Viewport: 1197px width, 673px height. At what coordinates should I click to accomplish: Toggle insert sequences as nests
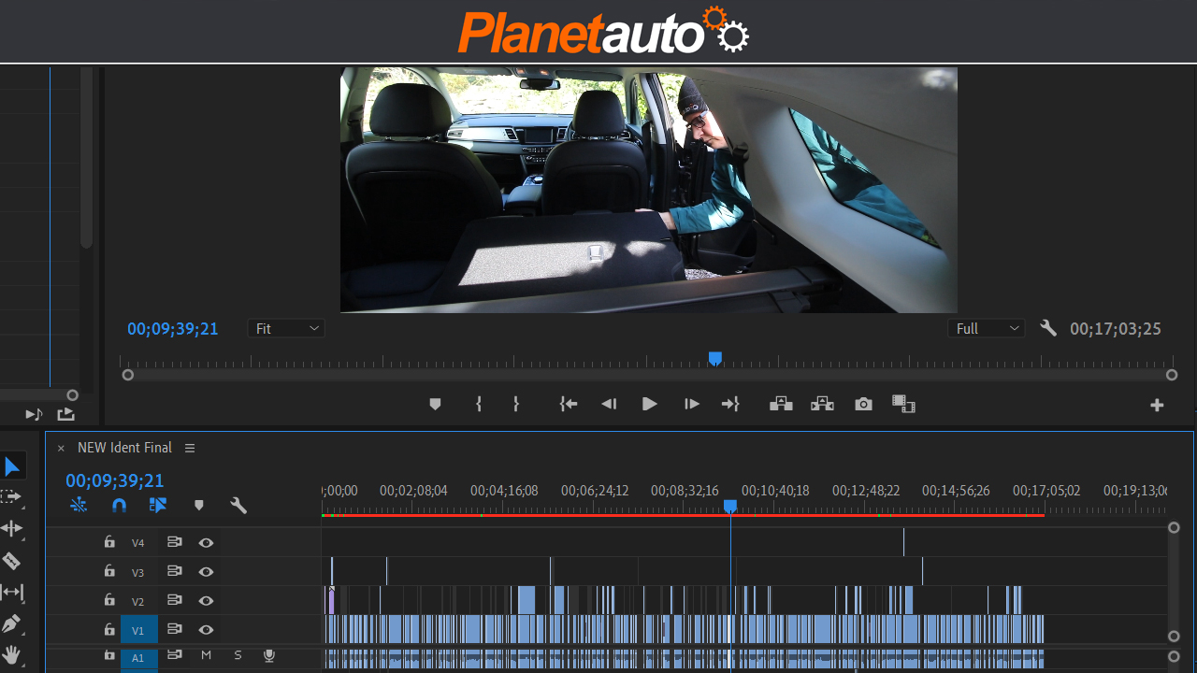coord(78,506)
